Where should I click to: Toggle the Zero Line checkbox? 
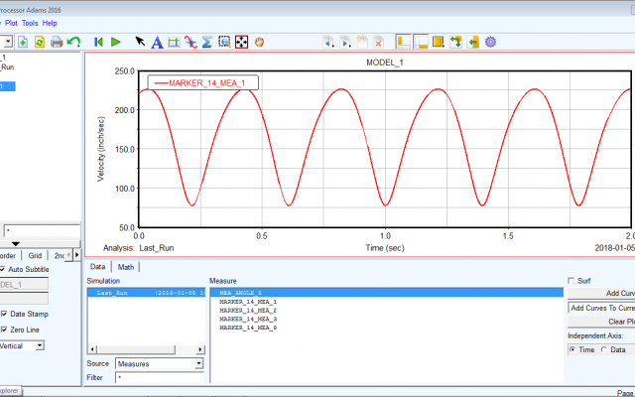pyautogui.click(x=4, y=330)
